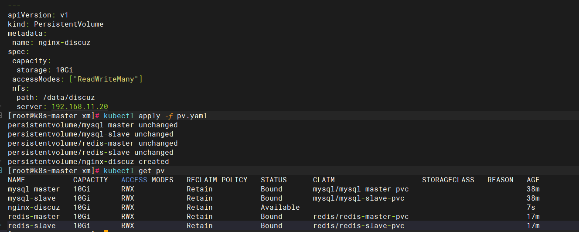Click the Bound status of redis-slave
The height and width of the screenshot is (232, 579).
[272, 225]
